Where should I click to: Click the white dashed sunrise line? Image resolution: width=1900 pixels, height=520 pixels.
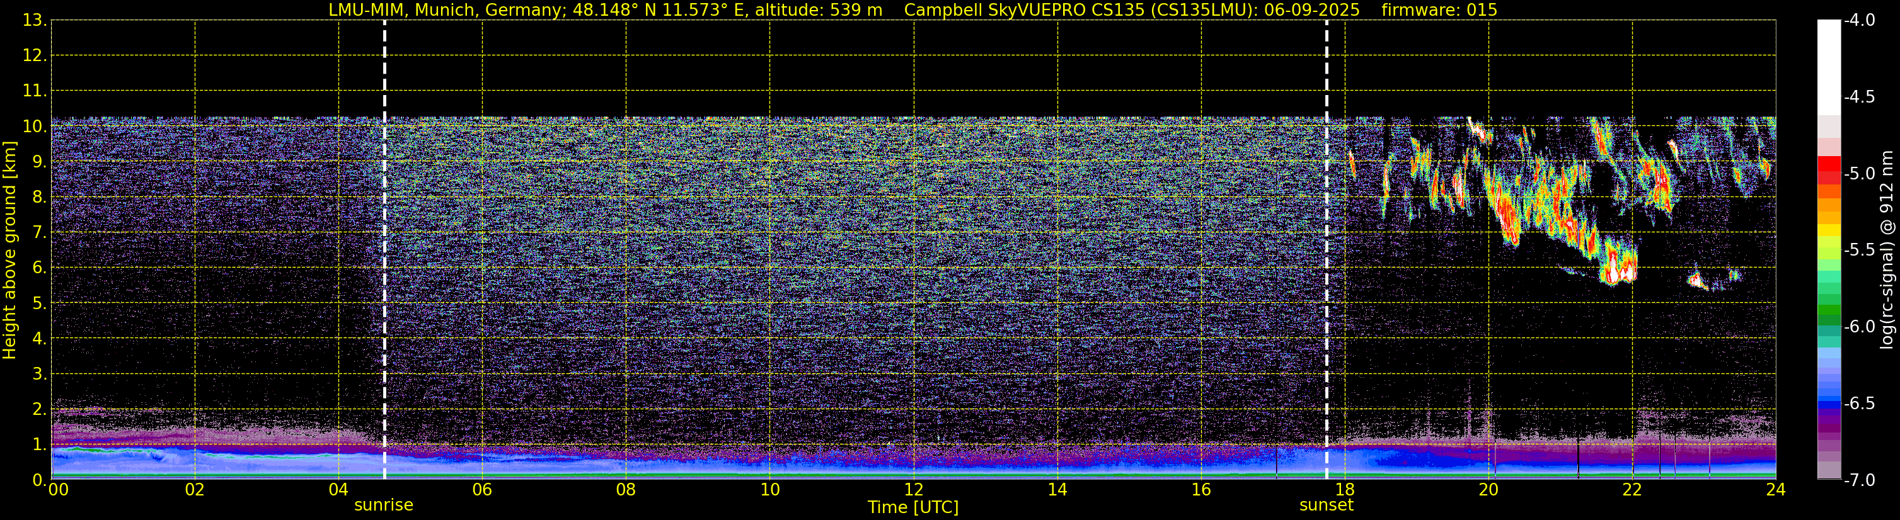[384, 250]
